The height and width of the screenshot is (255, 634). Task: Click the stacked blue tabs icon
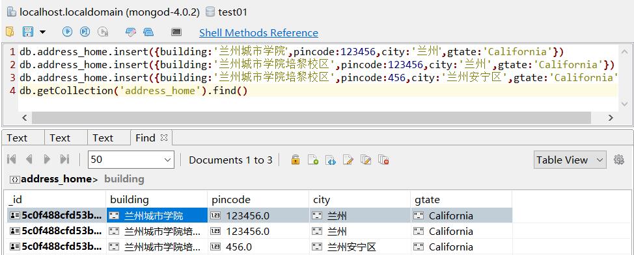point(148,32)
